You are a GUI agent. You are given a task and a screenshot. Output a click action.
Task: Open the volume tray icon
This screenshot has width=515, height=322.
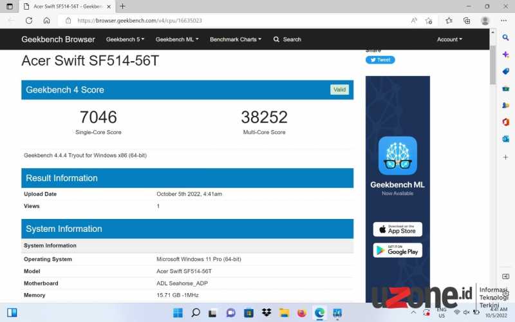pyautogui.click(x=466, y=312)
